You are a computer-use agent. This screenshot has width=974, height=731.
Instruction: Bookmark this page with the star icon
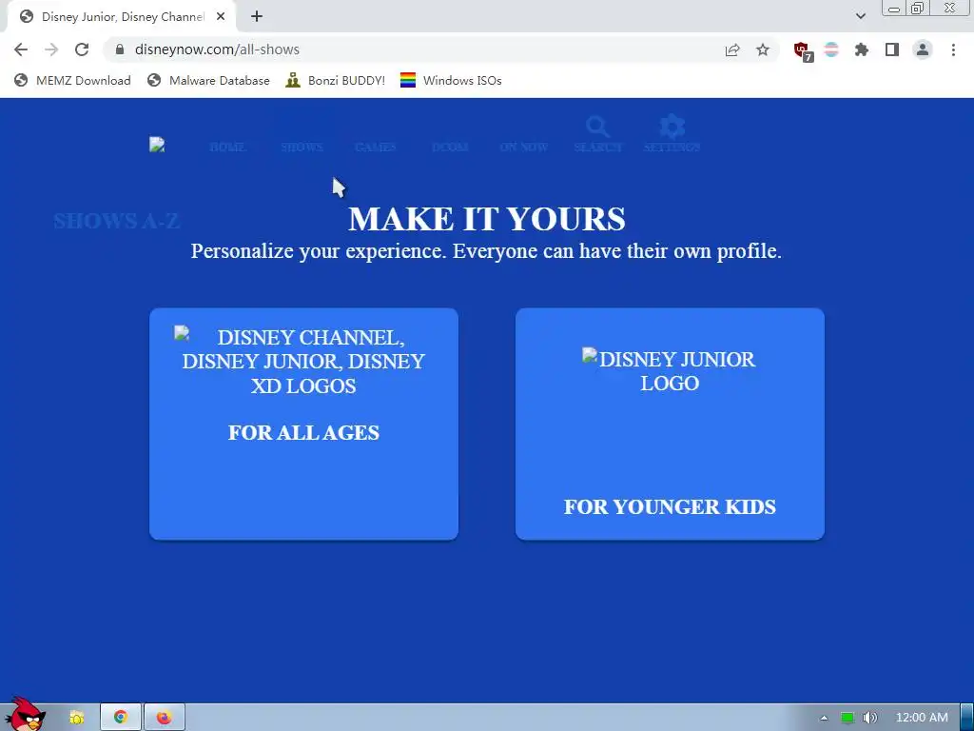pyautogui.click(x=763, y=49)
